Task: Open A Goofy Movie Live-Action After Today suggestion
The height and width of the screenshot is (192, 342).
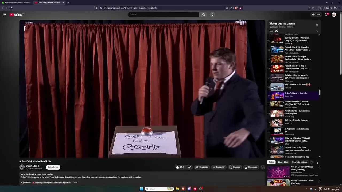Action: 293,183
